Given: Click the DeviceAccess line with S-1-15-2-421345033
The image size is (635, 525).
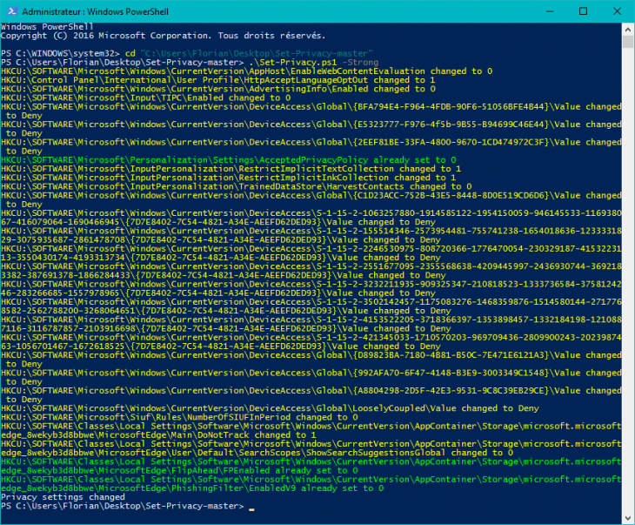Looking at the screenshot, I should point(311,342).
